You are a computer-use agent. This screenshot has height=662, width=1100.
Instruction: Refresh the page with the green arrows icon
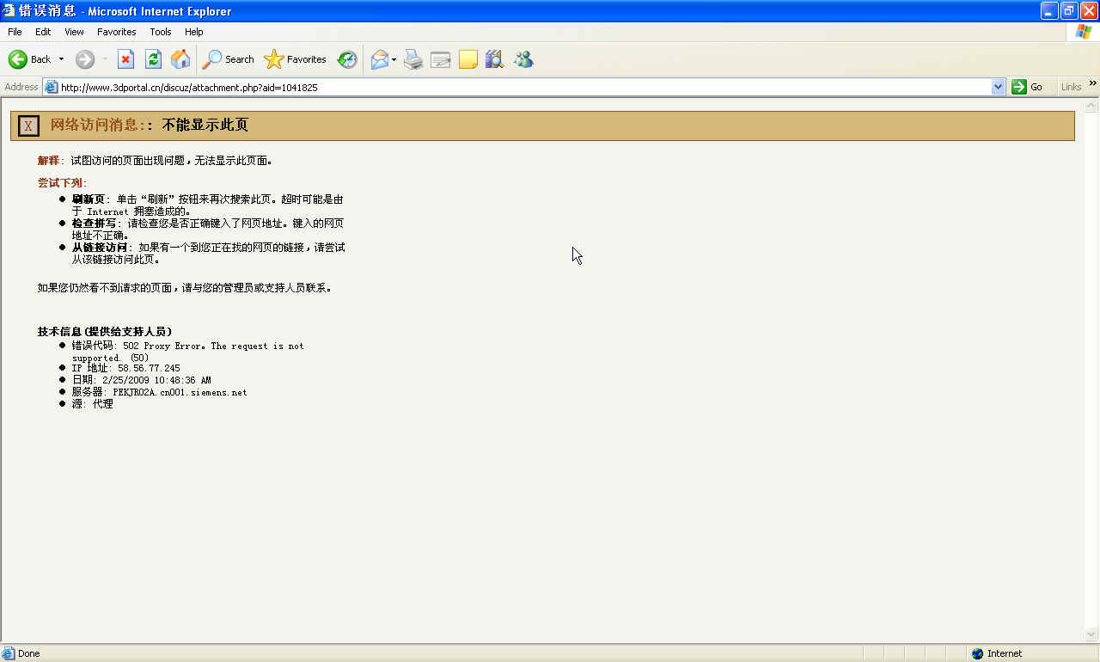pyautogui.click(x=153, y=59)
